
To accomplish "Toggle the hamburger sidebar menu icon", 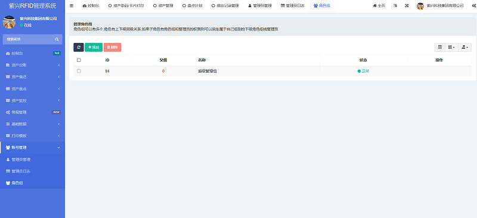I will pos(72,5).
